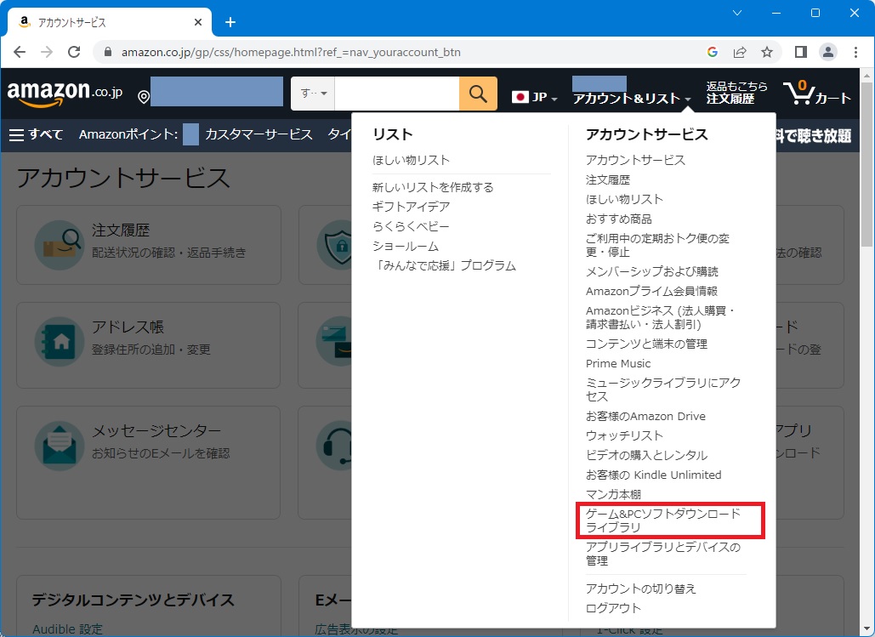Viewport: 875px width, 637px height.
Task: Select ログアウト
Action: point(613,608)
